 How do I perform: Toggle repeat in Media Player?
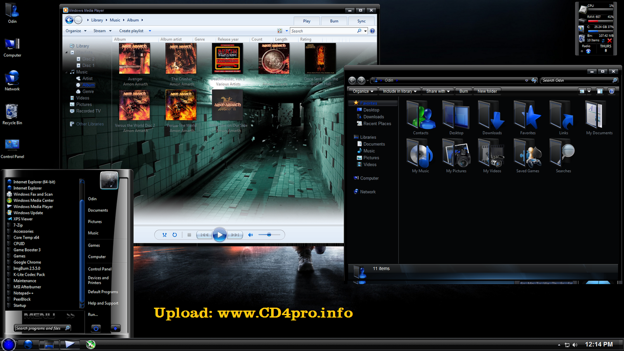175,235
